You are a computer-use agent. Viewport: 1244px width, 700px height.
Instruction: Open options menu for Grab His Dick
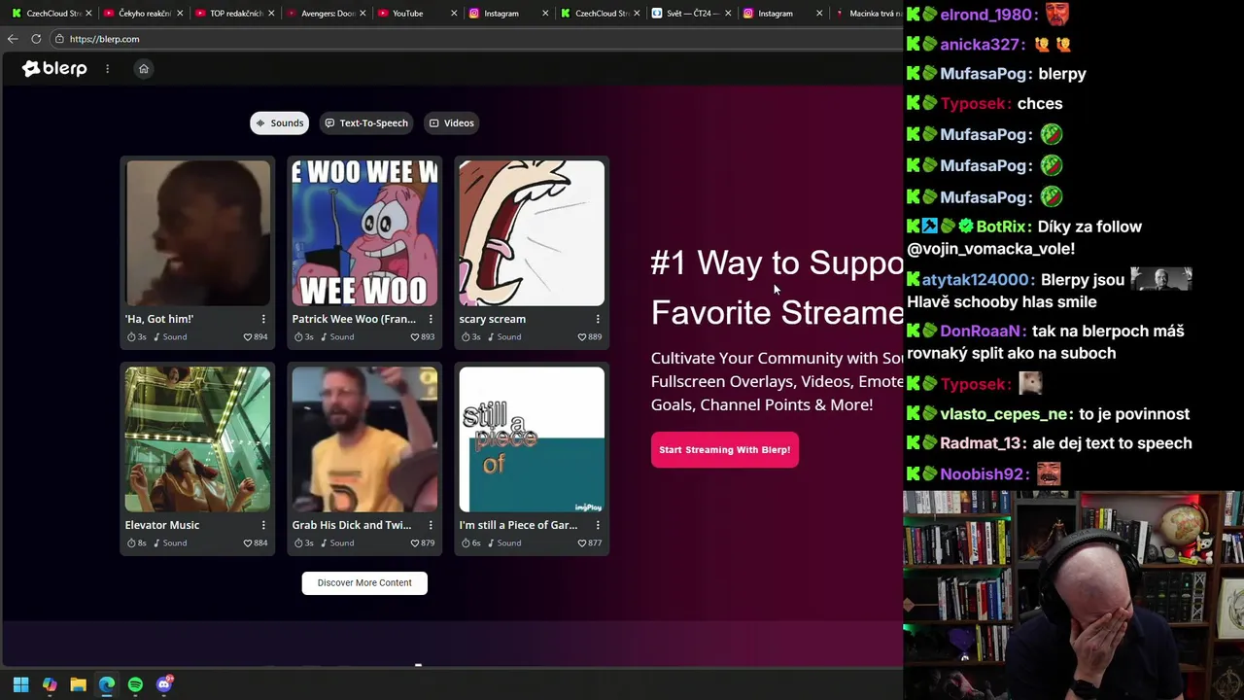pyautogui.click(x=431, y=525)
